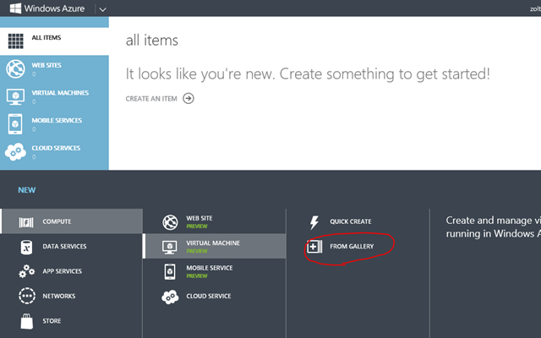The height and width of the screenshot is (338, 541).
Task: Click the Store shopping bag icon
Action: [26, 320]
